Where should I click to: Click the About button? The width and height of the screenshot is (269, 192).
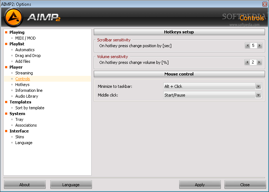coord(25,185)
